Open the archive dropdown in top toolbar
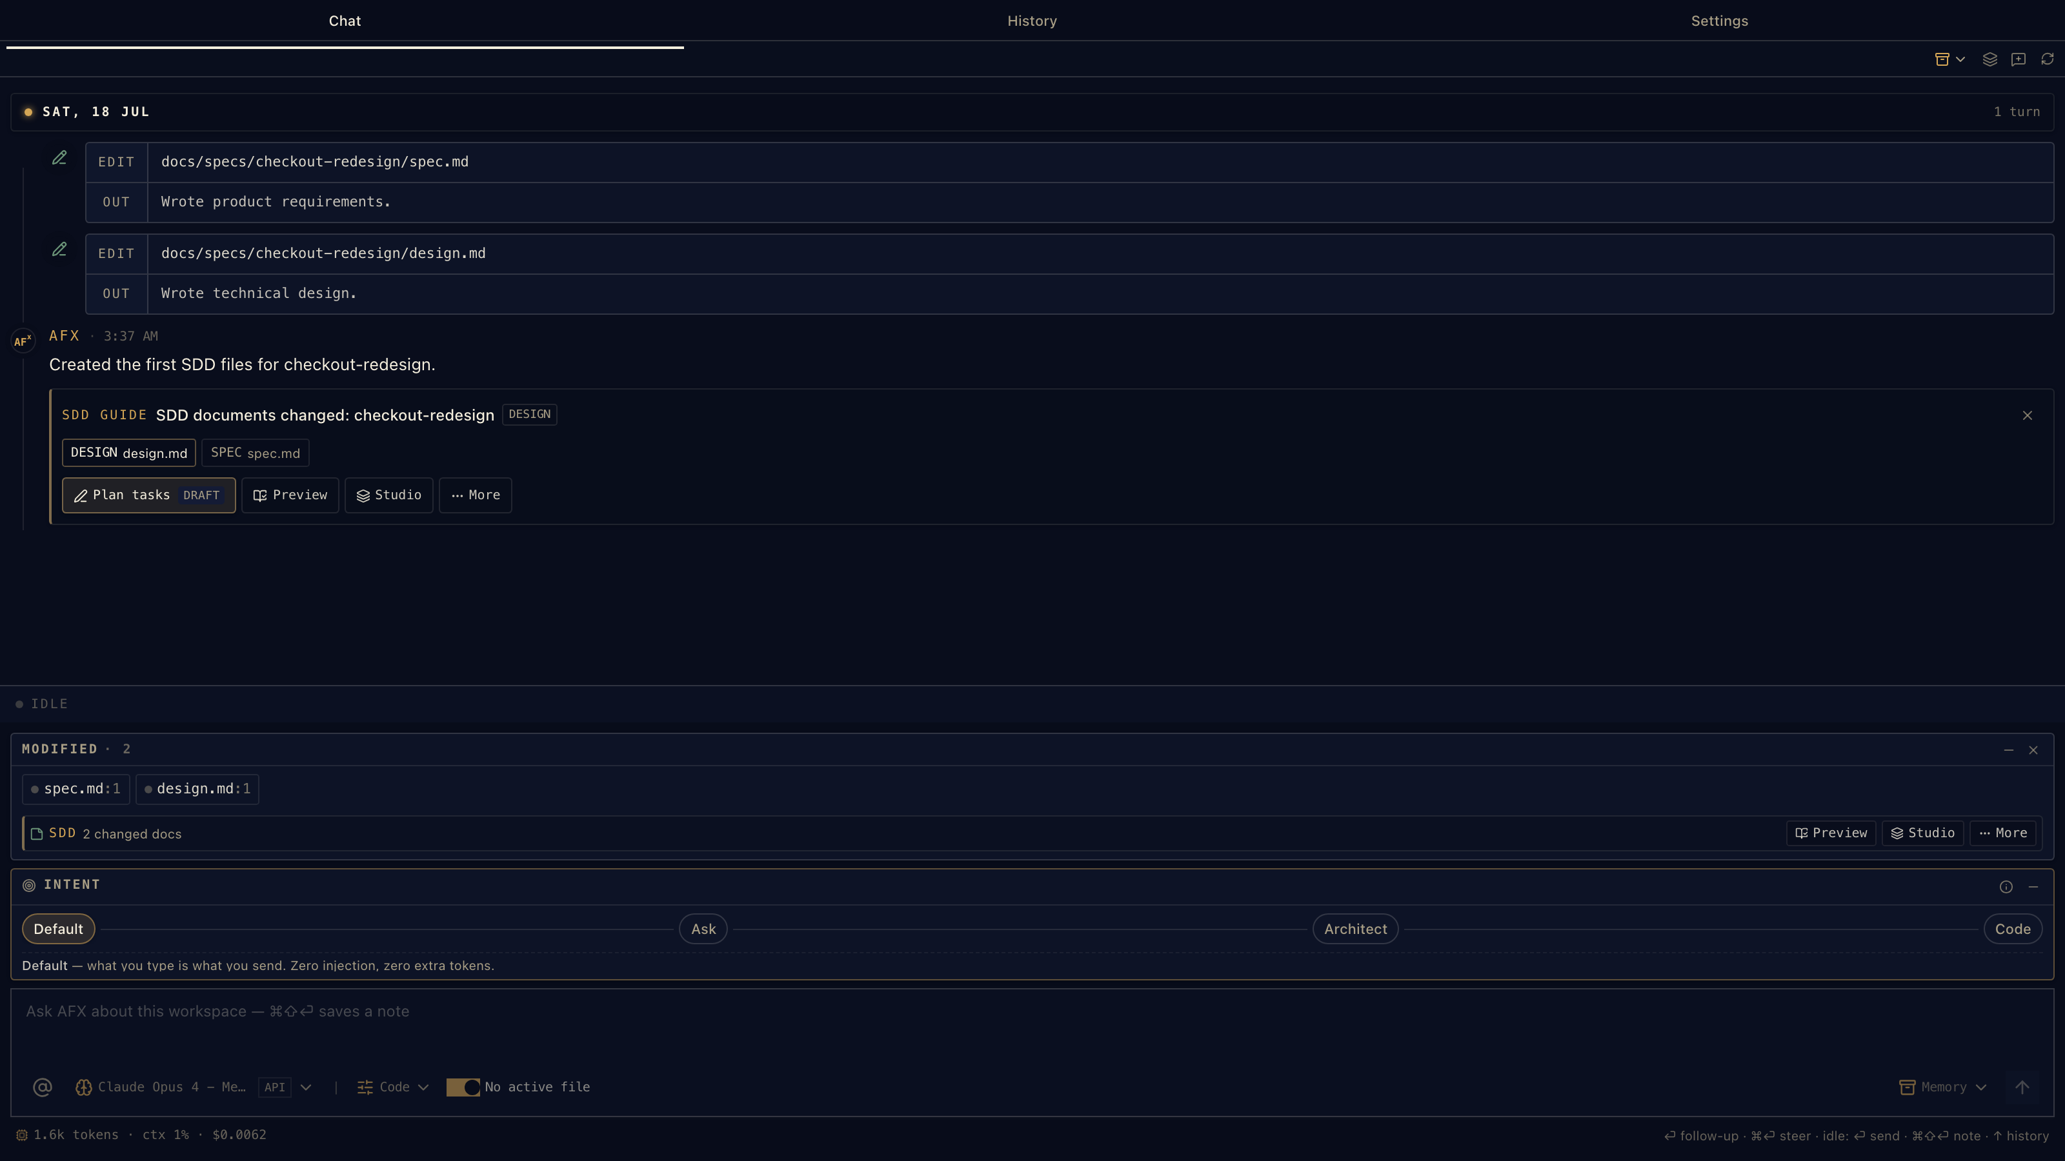 [1949, 59]
